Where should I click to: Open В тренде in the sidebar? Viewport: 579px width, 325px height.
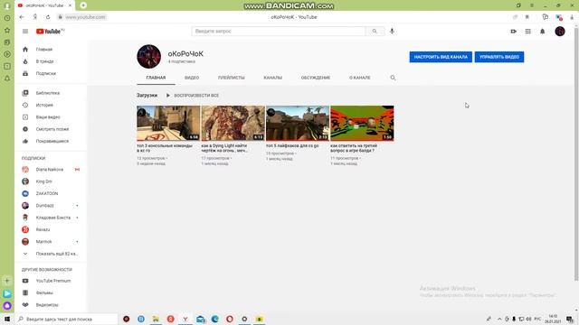click(51, 61)
